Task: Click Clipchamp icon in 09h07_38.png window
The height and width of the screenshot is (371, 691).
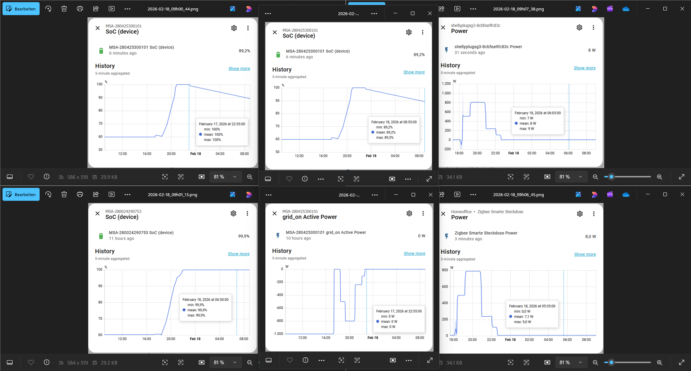Action: click(610, 9)
